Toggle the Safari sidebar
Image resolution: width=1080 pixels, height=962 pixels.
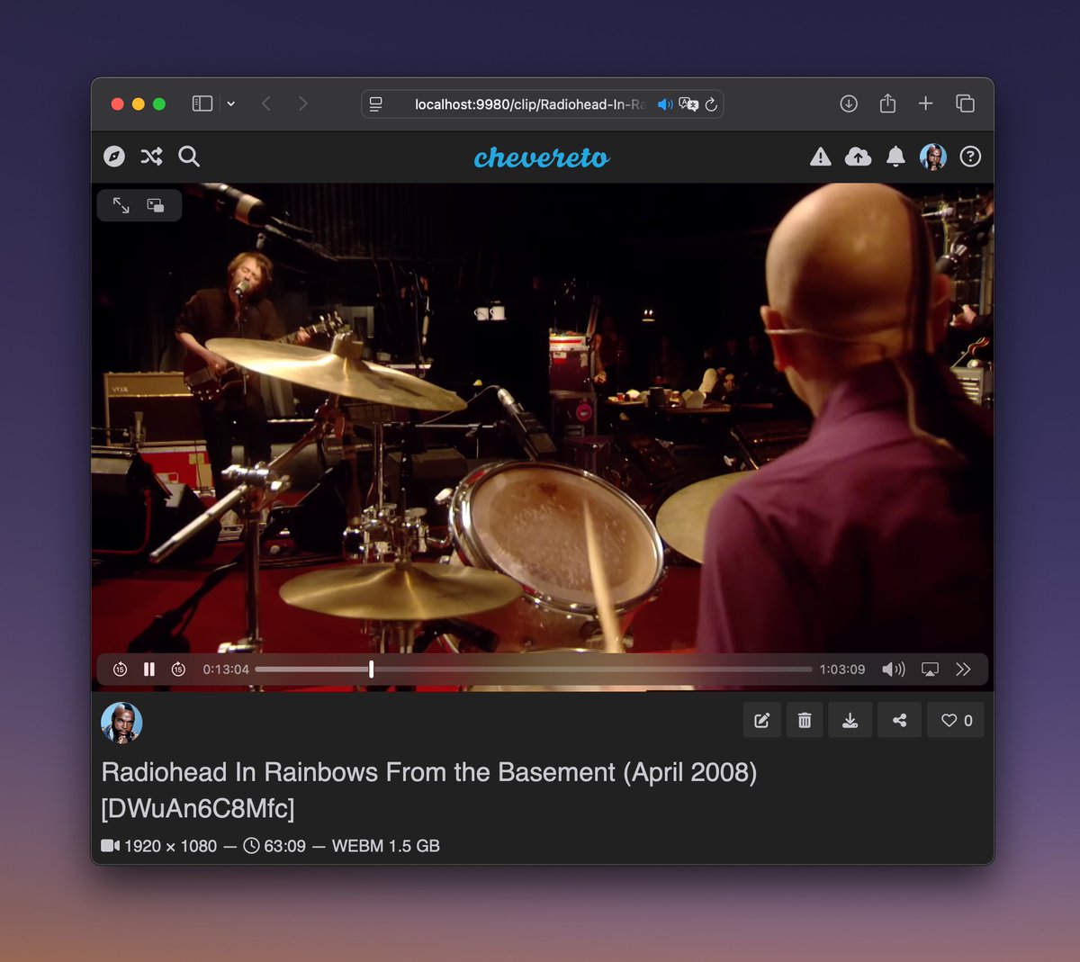tap(202, 103)
